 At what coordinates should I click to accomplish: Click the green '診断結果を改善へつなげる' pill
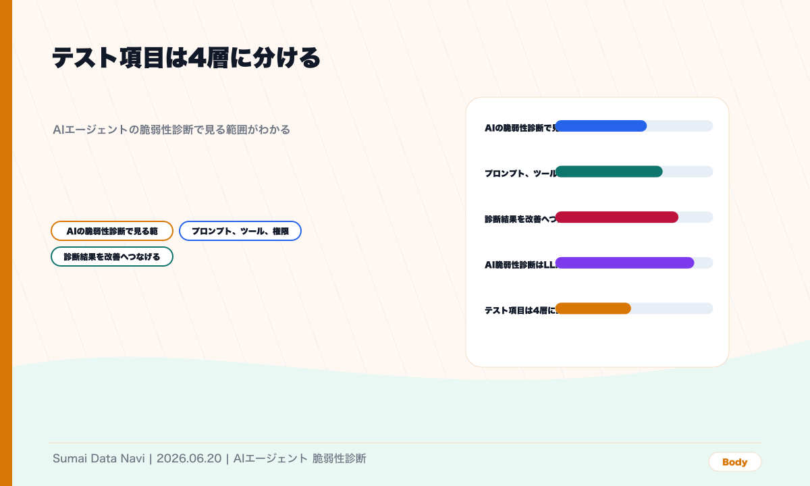coord(112,256)
